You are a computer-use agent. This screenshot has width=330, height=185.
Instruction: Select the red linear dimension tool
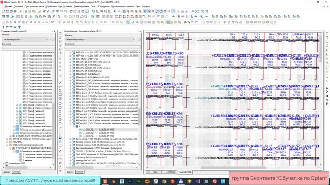[x=60, y=147]
